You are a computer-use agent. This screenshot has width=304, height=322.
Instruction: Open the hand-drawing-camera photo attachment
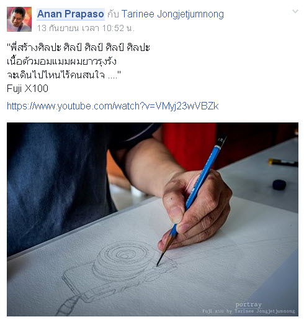click(x=153, y=219)
